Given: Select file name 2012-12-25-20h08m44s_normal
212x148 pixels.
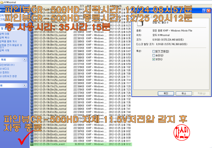Looking at the screenshot, I should 50,141.
